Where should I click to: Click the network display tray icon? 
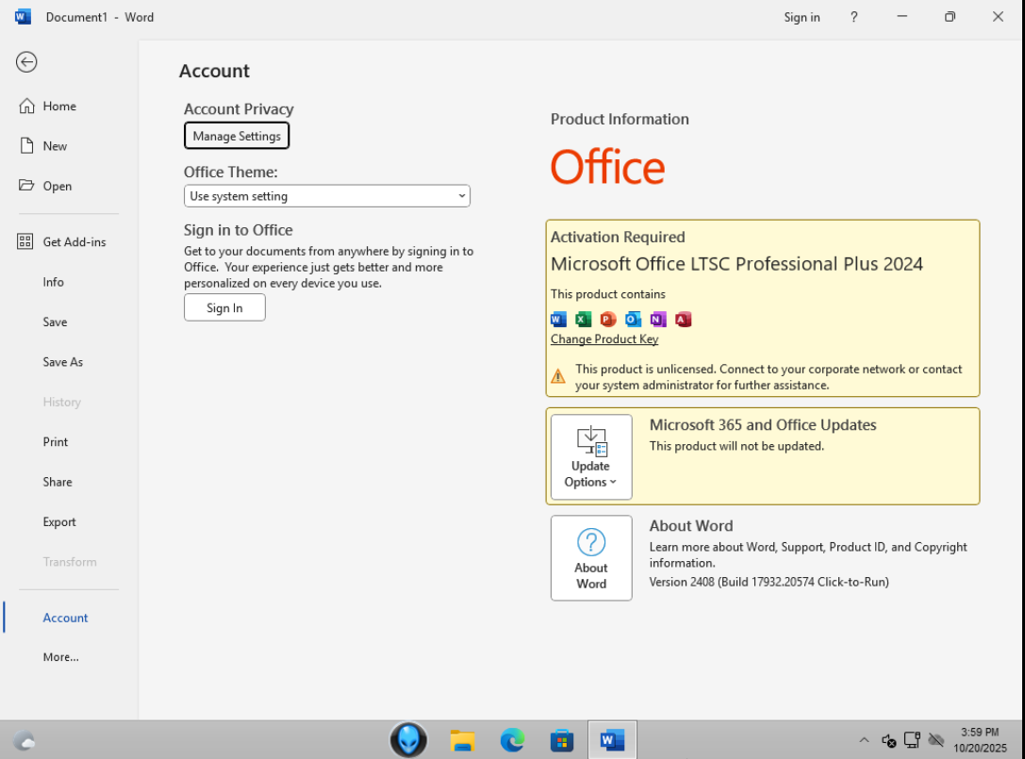tap(912, 740)
